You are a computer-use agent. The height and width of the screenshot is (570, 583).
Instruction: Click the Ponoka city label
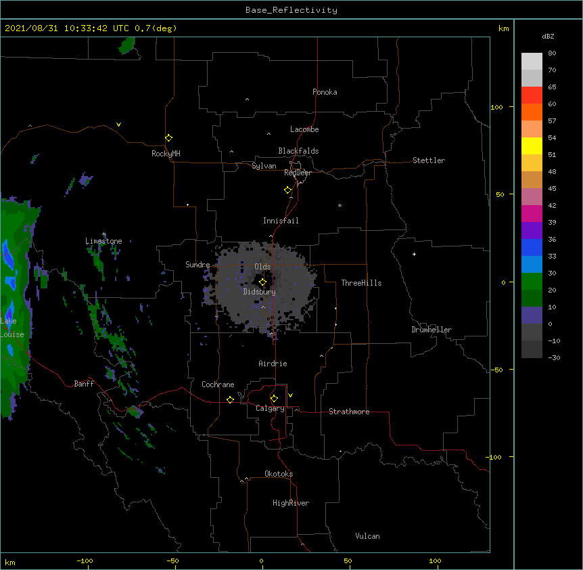[x=325, y=92]
